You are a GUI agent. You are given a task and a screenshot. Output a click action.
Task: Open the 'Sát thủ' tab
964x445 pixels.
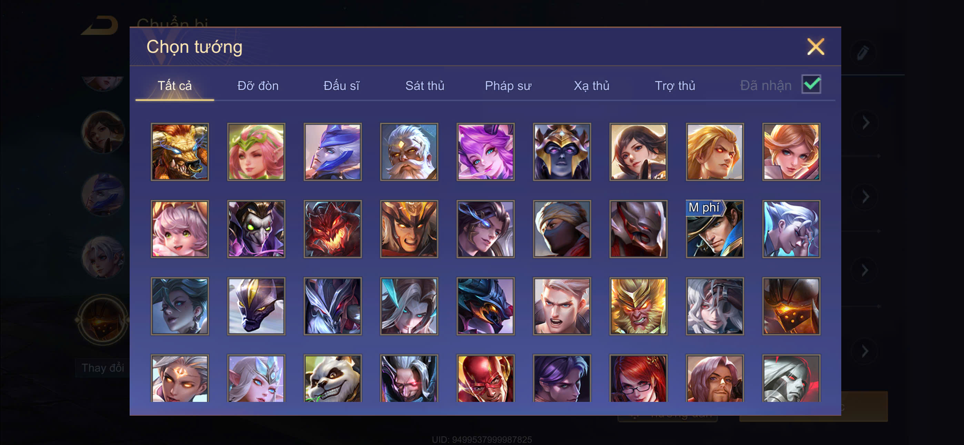pos(425,86)
